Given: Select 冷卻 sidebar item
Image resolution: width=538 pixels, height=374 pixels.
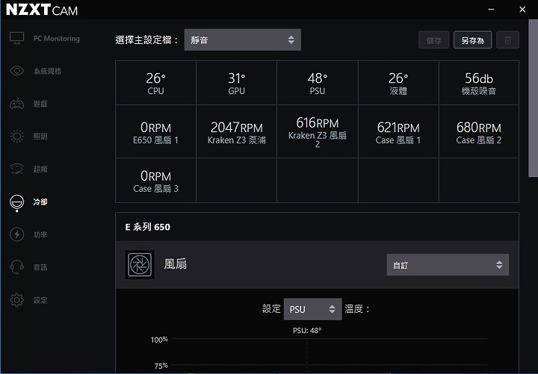Looking at the screenshot, I should (40, 202).
